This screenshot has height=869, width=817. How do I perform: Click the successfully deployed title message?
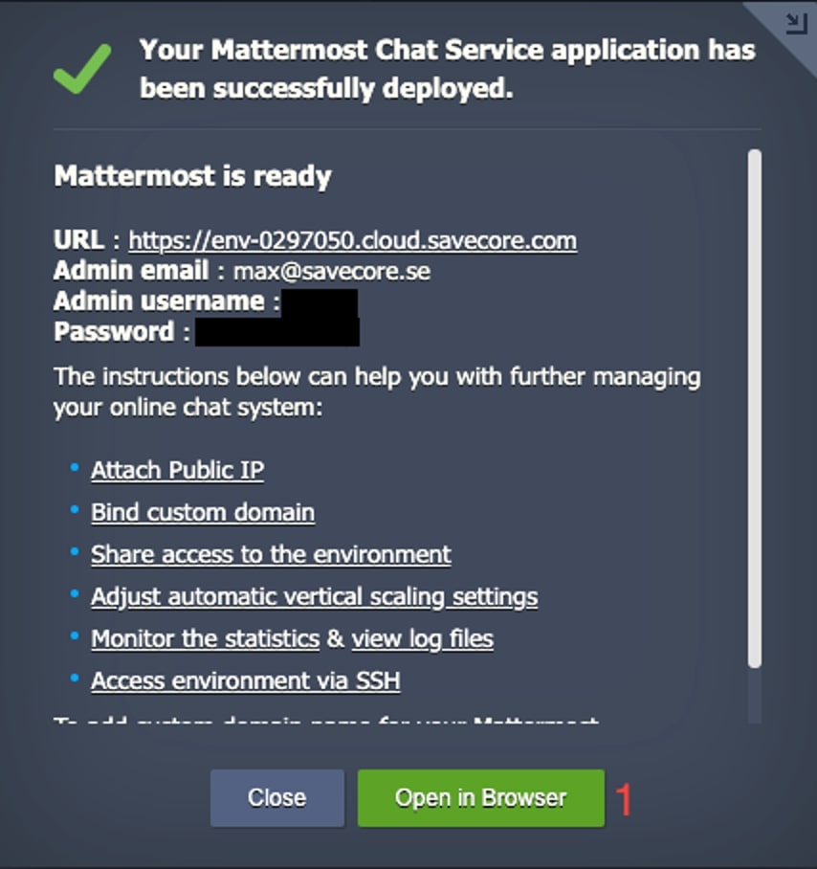pos(447,69)
